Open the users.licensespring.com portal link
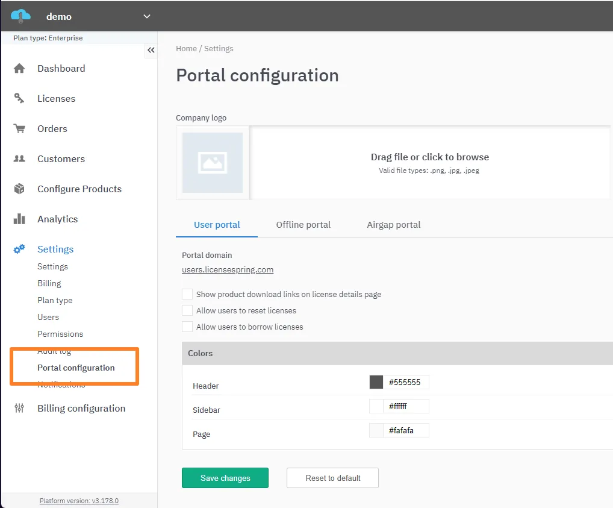This screenshot has height=508, width=613. [228, 269]
